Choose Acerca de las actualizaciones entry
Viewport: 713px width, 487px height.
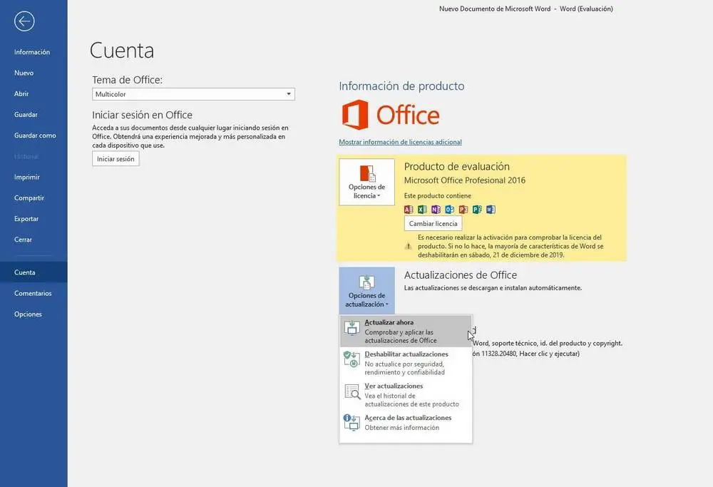(x=406, y=422)
